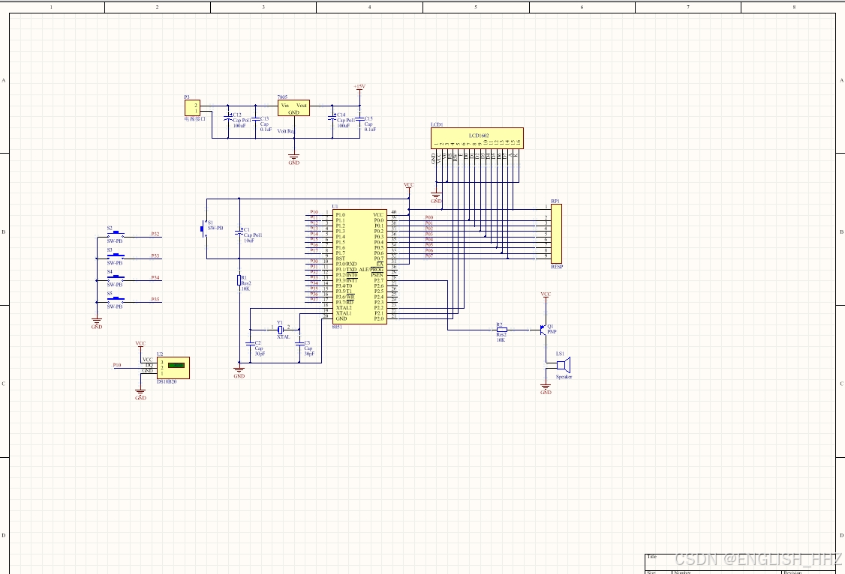This screenshot has width=845, height=574.
Task: Select the U1 8051 microcontroller body
Action: tap(359, 267)
